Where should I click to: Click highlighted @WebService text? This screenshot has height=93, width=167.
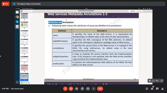55,22
